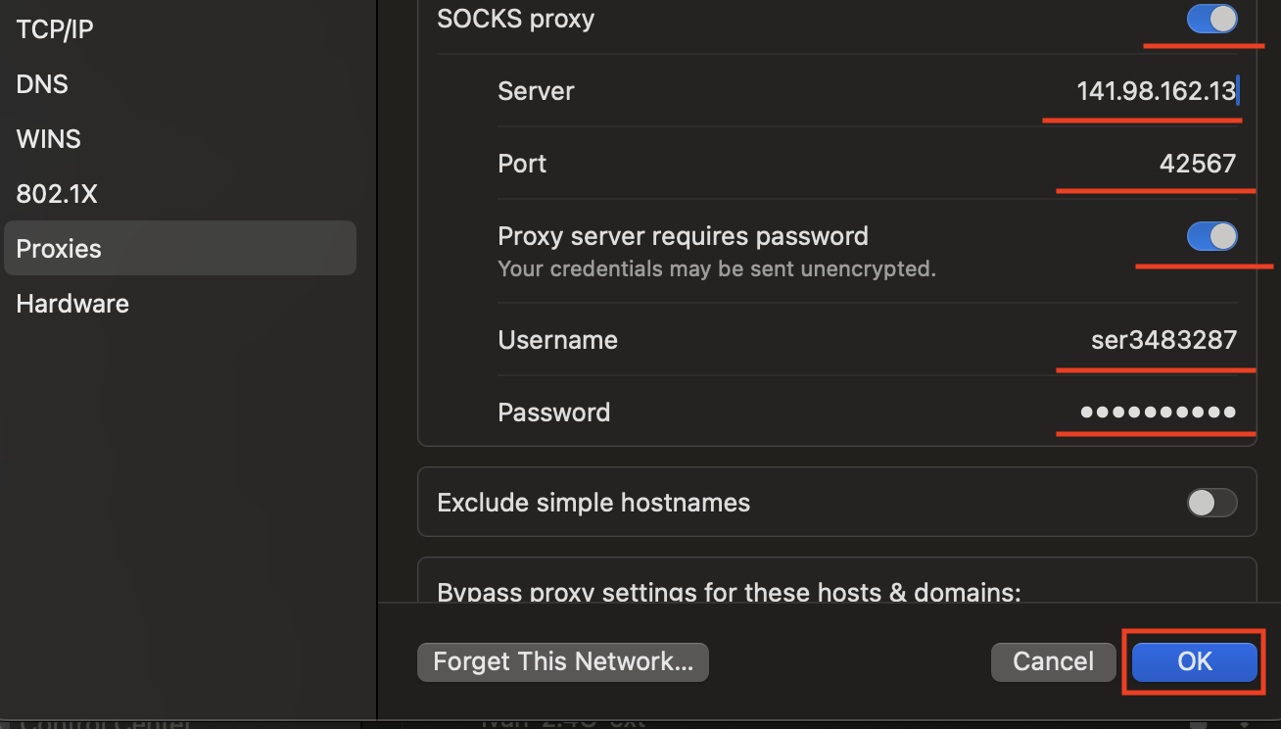Image resolution: width=1281 pixels, height=729 pixels.
Task: Open the 802.1X settings section
Action: (57, 194)
